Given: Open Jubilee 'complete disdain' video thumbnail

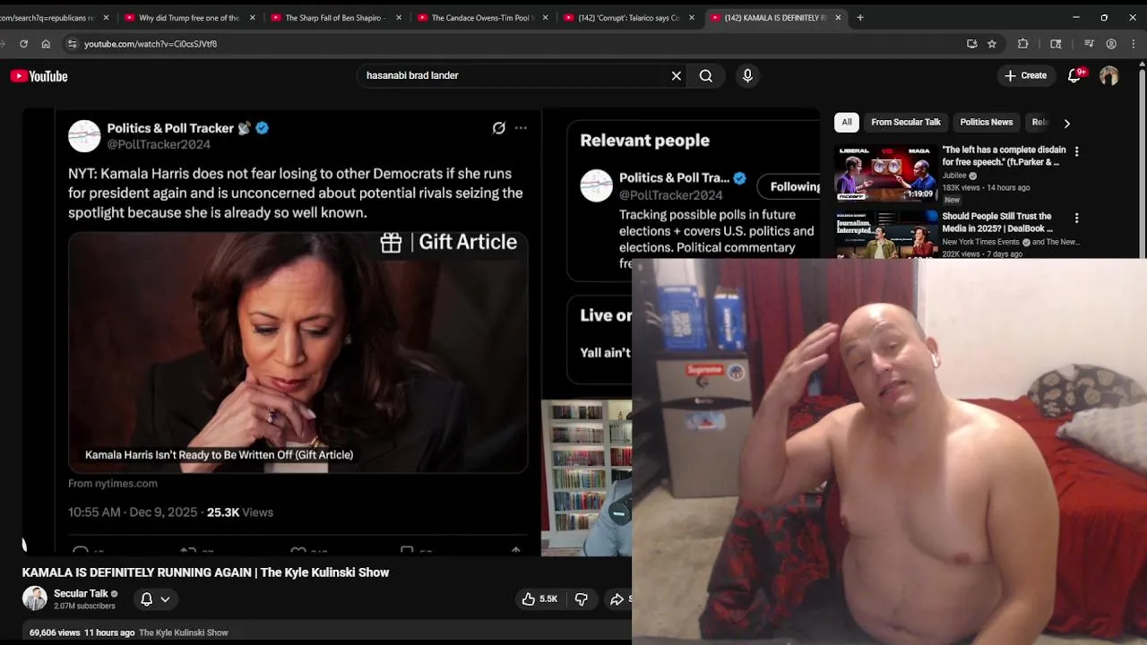Looking at the screenshot, I should click(x=886, y=175).
